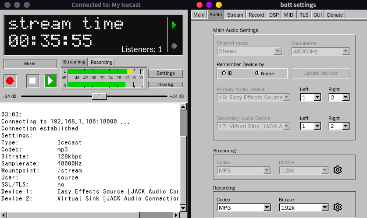The width and height of the screenshot is (367, 218).
Task: Open the Recording meter tab
Action: click(x=101, y=62)
